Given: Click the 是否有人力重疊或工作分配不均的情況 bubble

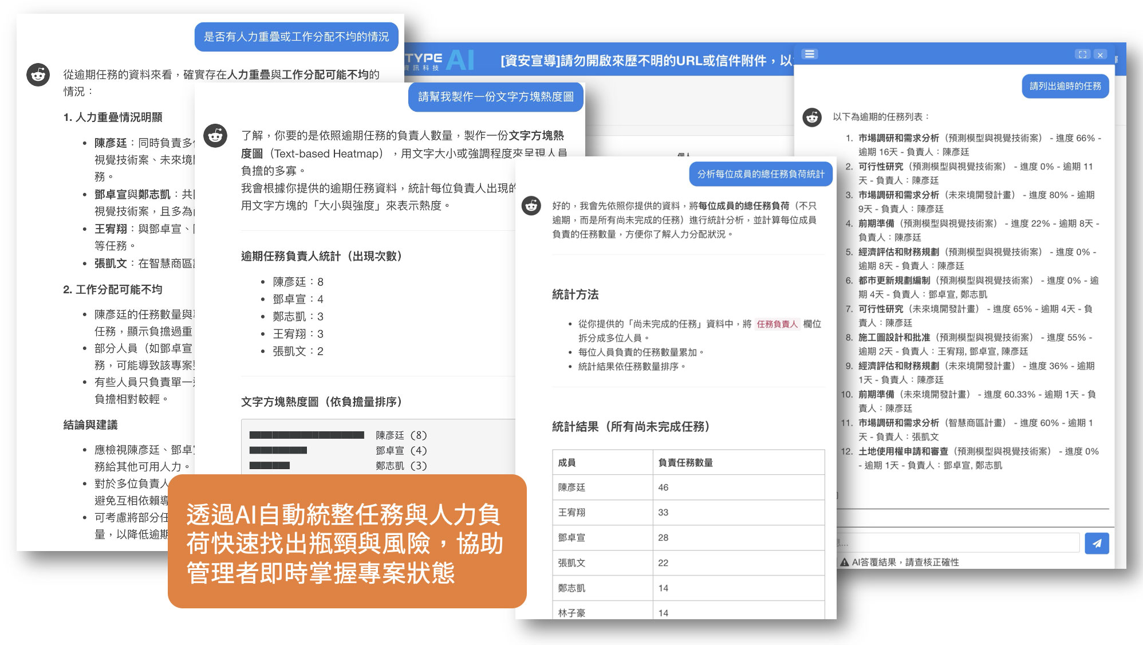Looking at the screenshot, I should point(296,37).
